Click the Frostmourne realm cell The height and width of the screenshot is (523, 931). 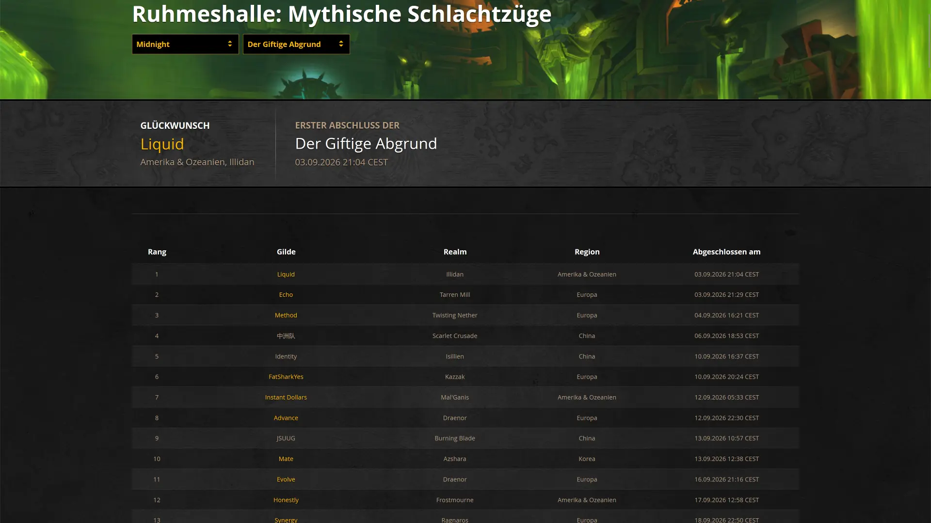(x=455, y=500)
